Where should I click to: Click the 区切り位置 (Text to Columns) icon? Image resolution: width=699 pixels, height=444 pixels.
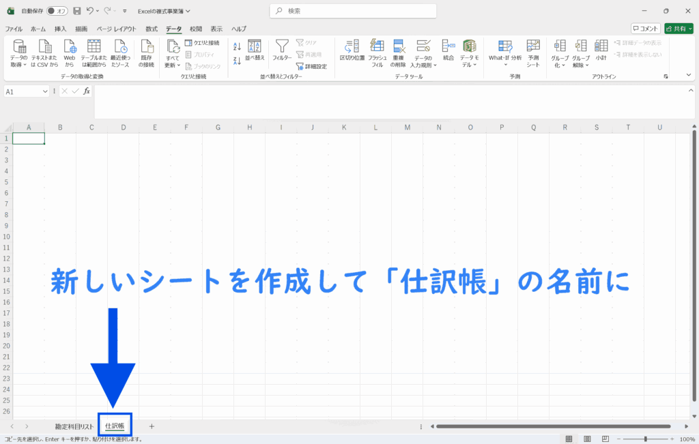[x=352, y=46]
